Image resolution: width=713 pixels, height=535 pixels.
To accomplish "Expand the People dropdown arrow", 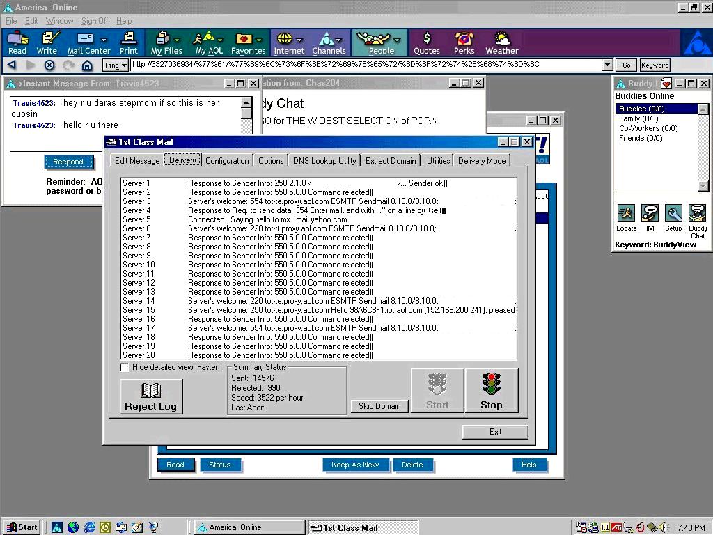I will click(x=397, y=40).
